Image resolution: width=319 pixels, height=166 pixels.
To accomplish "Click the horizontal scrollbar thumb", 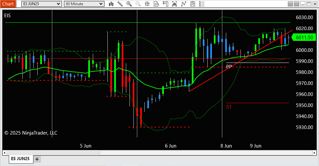I will tap(206, 153).
